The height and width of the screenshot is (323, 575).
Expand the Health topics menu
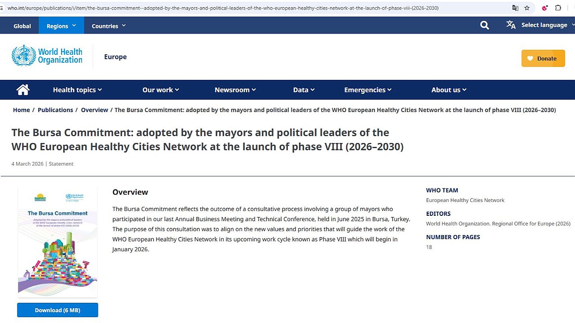(77, 90)
